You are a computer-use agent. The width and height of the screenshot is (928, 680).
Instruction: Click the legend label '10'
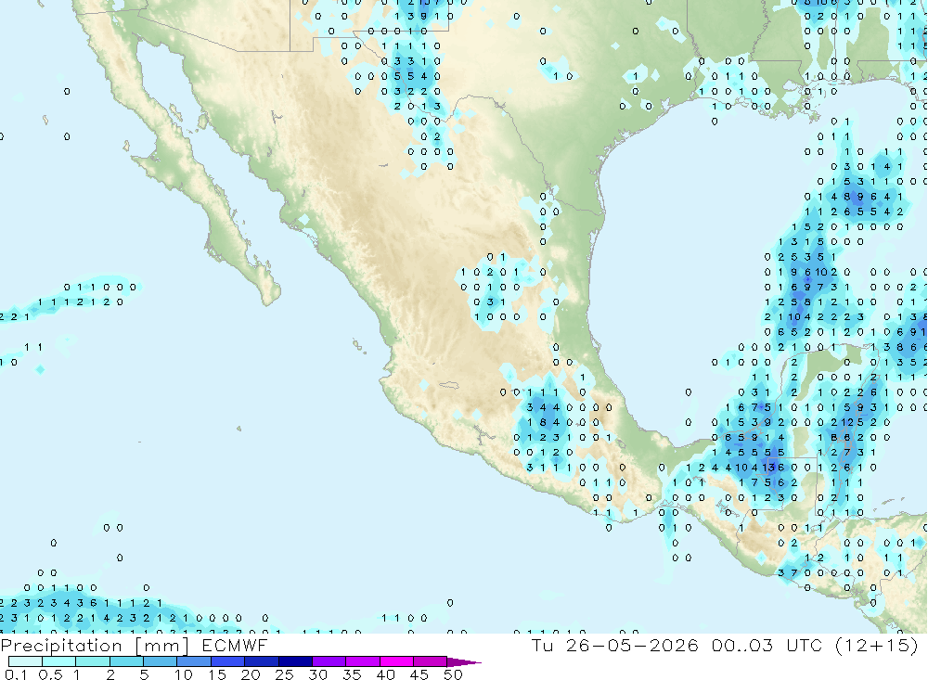(x=184, y=674)
